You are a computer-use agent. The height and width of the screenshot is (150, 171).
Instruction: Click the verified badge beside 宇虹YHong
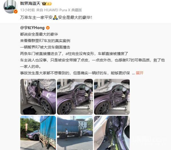[x=48, y=28]
